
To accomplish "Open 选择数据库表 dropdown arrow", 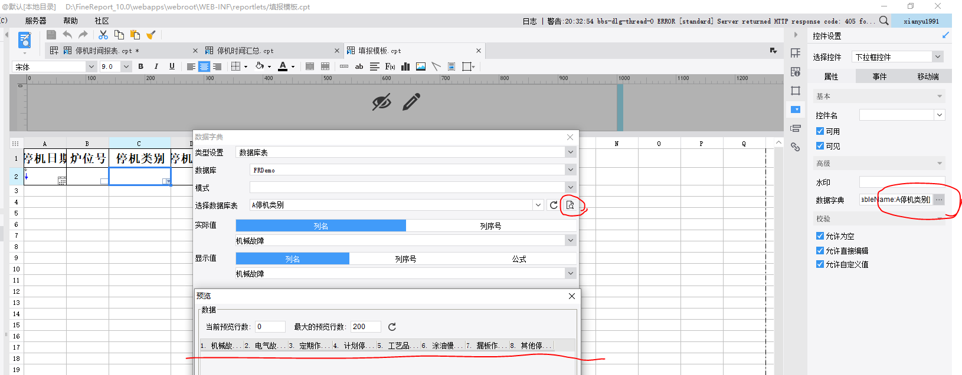I will (x=538, y=205).
